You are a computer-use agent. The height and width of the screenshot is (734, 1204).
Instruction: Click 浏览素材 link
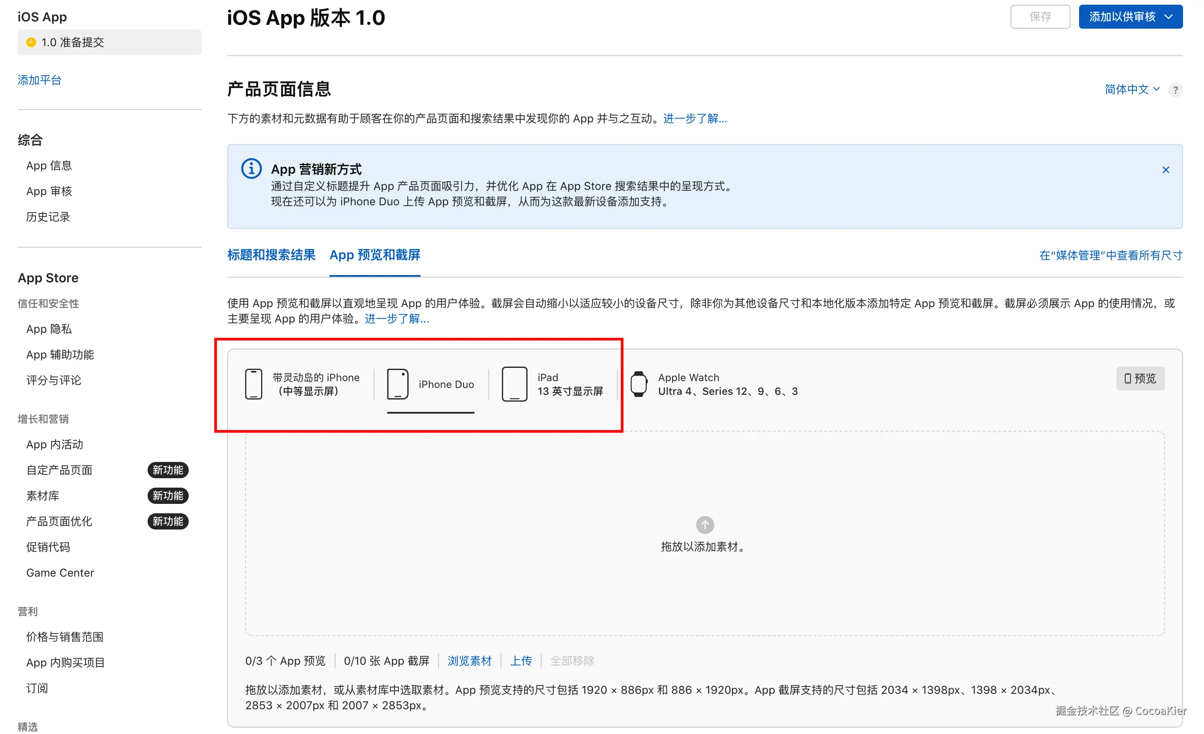(469, 661)
